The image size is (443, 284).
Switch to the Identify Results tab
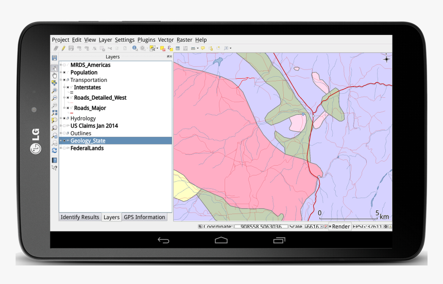pos(80,217)
